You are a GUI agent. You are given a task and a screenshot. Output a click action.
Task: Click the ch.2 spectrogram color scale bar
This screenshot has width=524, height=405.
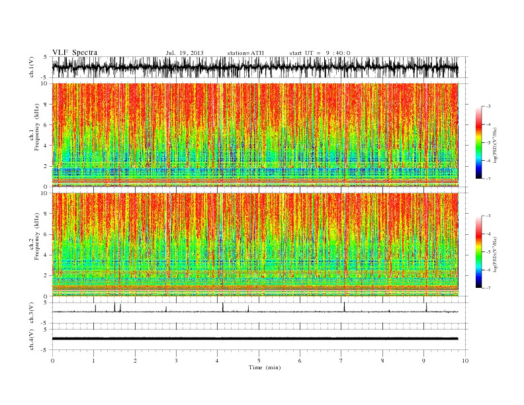click(x=479, y=251)
